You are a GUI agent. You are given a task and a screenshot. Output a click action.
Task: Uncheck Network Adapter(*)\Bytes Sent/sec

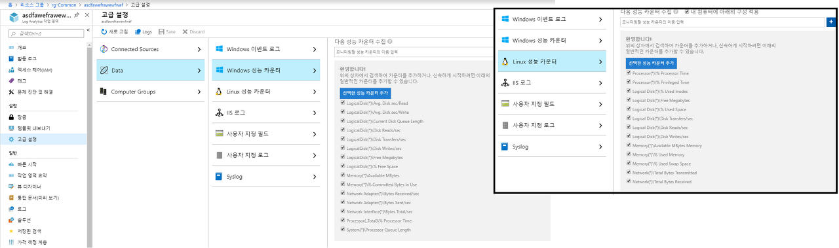342,203
